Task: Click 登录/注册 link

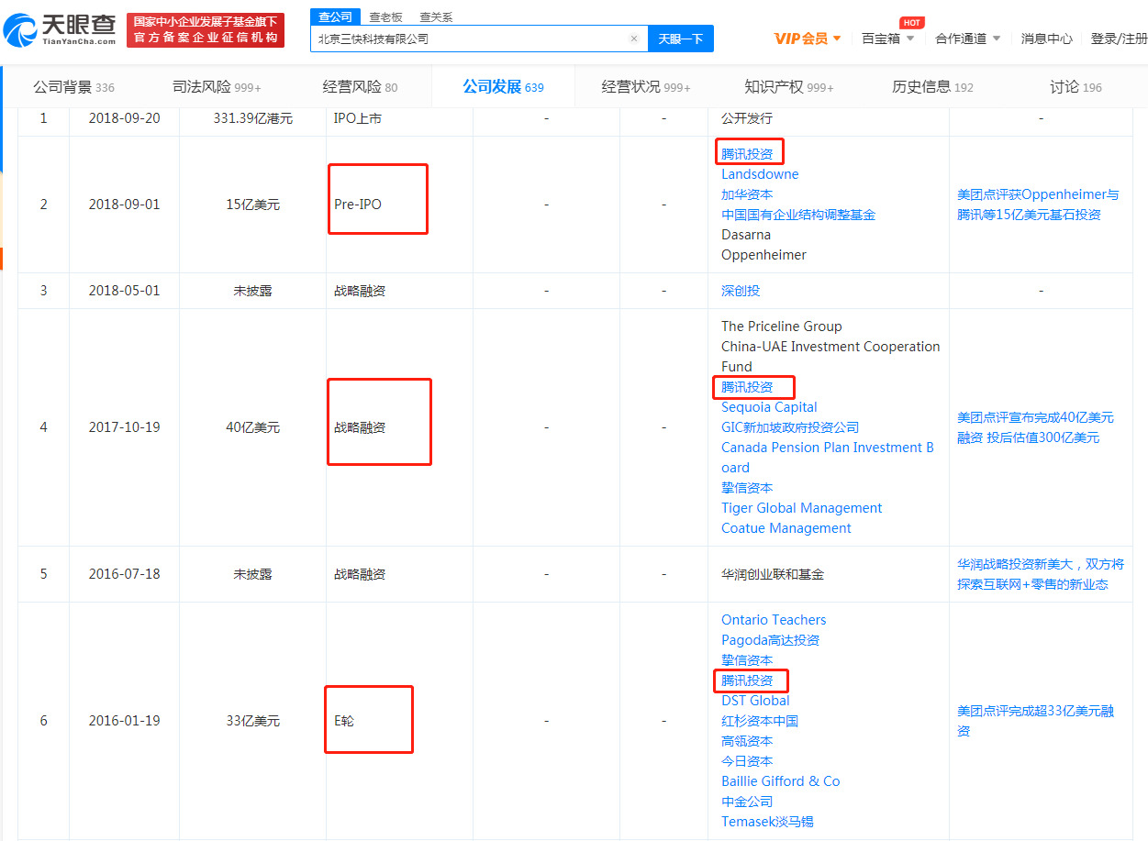Action: (x=1119, y=39)
